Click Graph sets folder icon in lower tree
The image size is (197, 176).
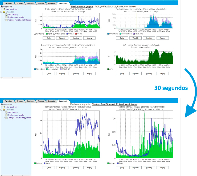(4, 110)
